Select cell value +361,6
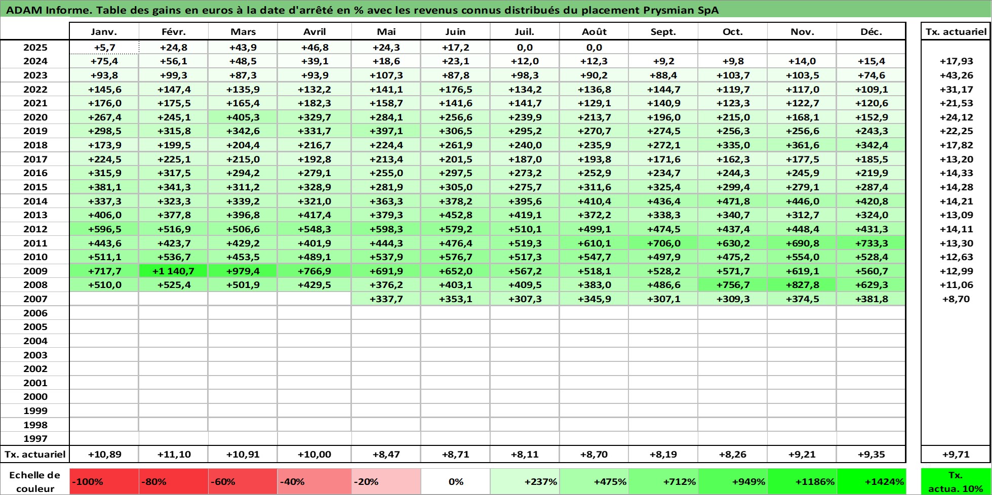Viewport: 992px width, 495px height. pyautogui.click(x=802, y=145)
